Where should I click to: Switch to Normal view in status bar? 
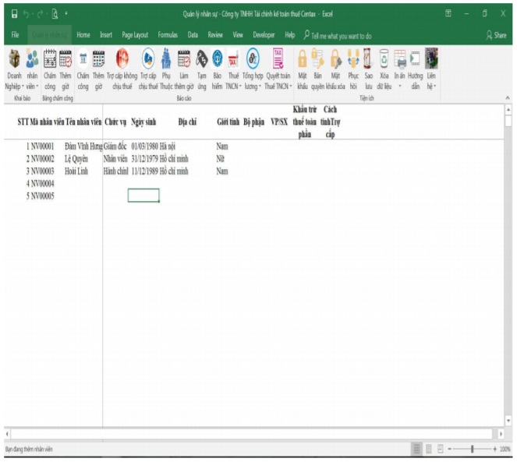click(416, 450)
